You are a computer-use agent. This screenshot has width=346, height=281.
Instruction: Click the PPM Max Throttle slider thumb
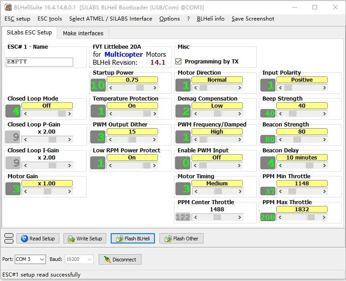pos(311,217)
